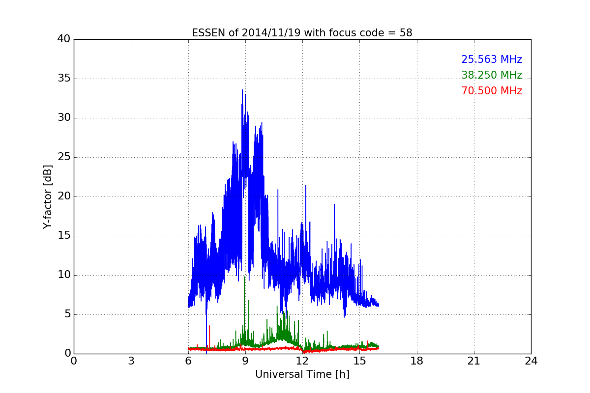Click the Universal Time [h] axis label
Viewport: 590px width, 393px height.
(302, 374)
